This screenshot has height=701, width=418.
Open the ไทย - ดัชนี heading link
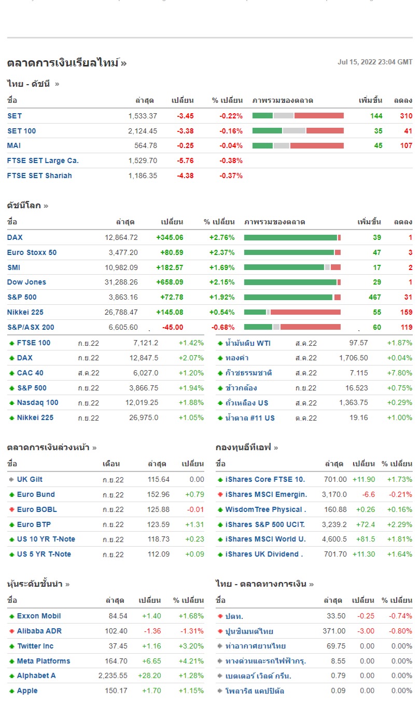point(33,84)
